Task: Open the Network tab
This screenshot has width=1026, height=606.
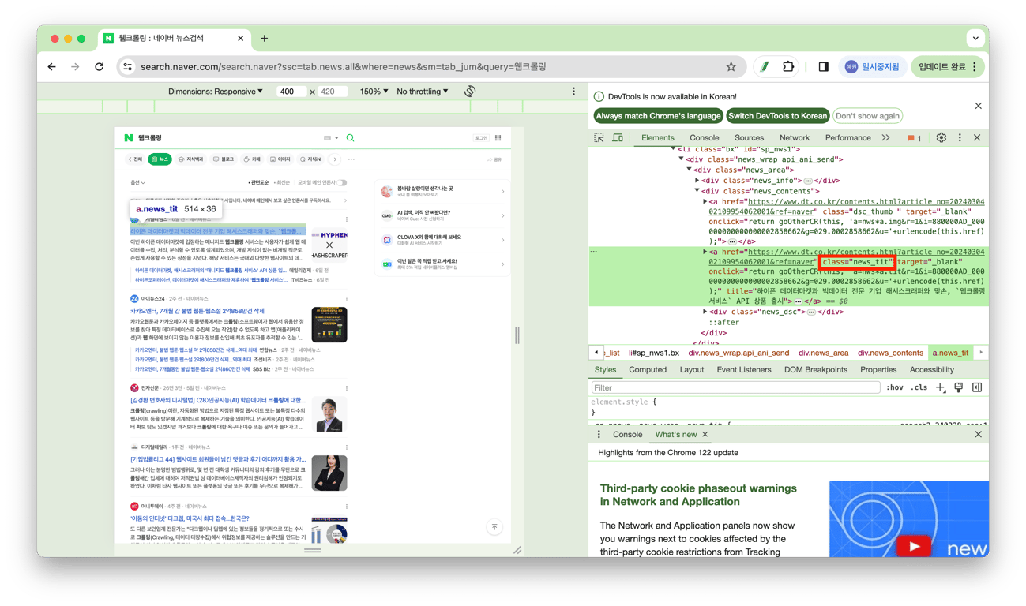Action: [794, 138]
